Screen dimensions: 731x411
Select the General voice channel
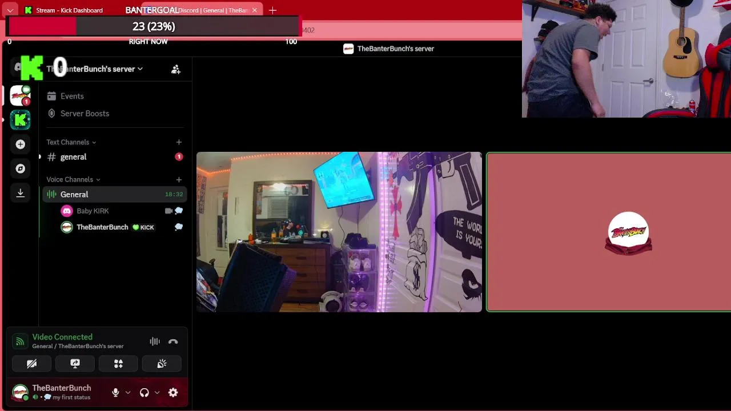[114, 194]
